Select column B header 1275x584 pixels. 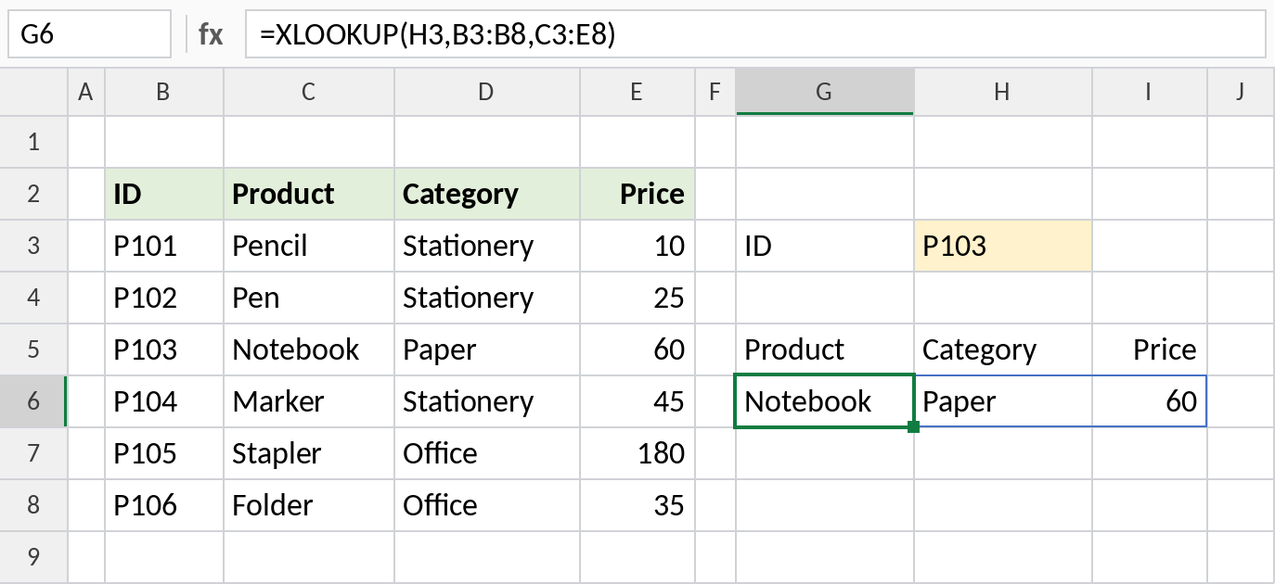[164, 91]
